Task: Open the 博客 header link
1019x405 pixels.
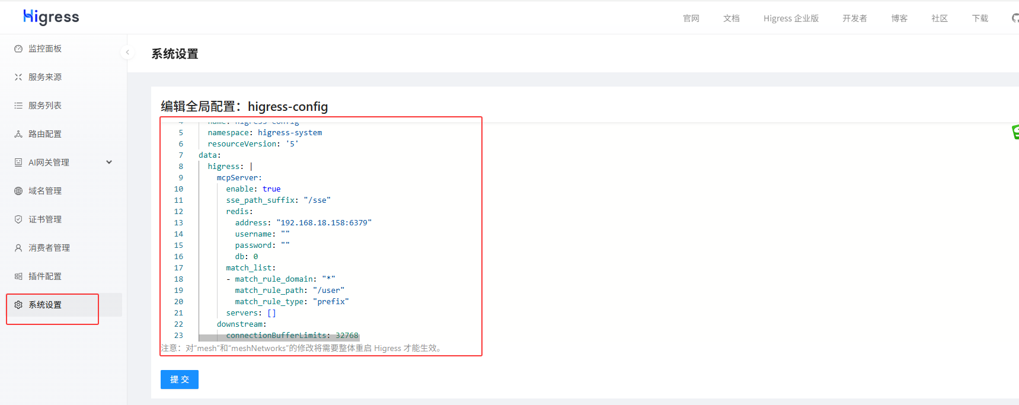Action: pos(899,18)
